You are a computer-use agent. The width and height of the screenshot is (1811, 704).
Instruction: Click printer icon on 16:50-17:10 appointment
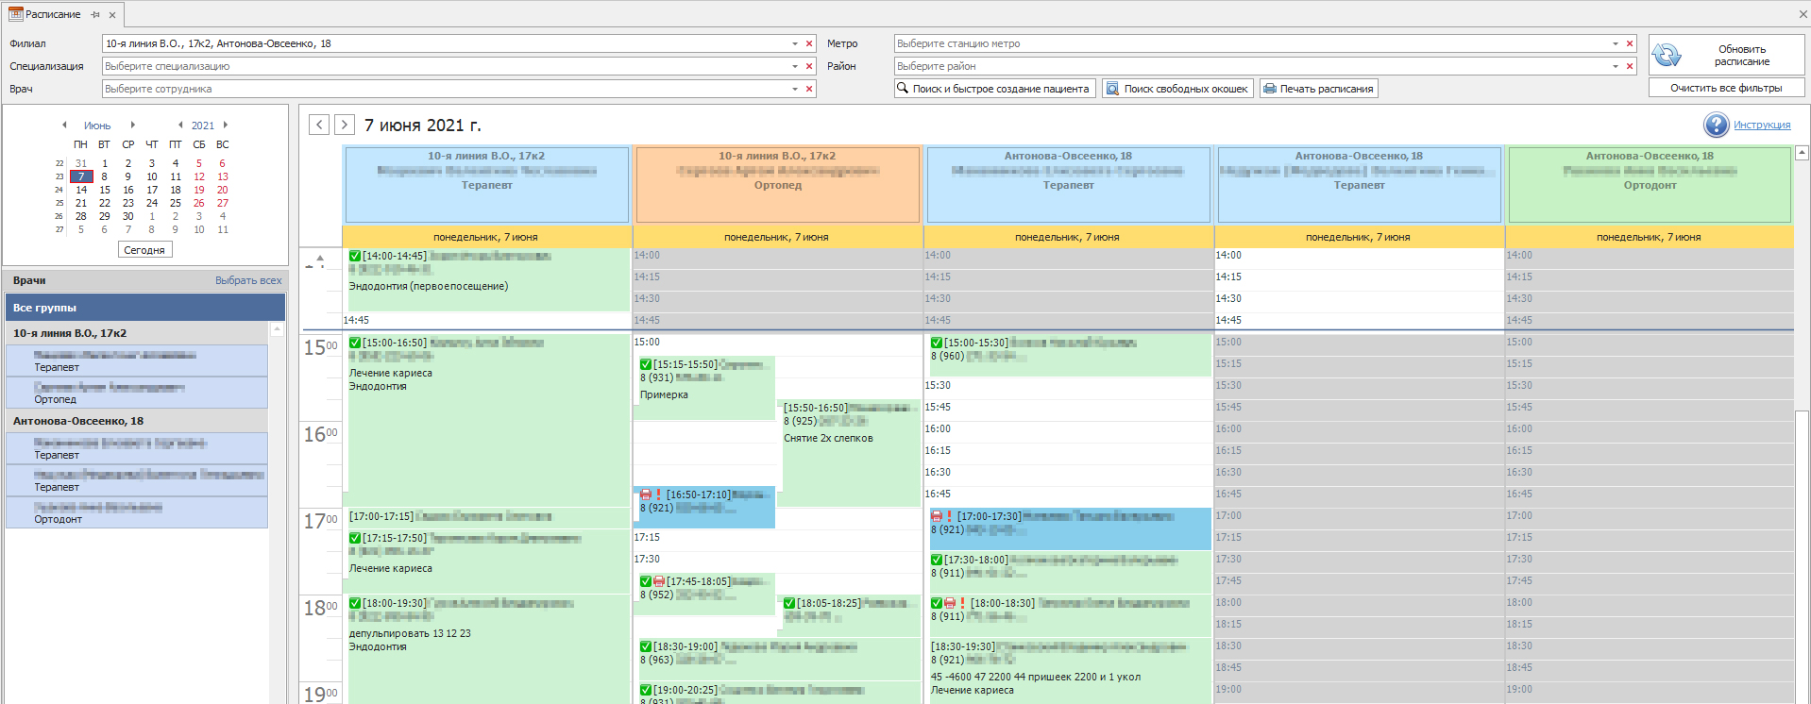646,494
